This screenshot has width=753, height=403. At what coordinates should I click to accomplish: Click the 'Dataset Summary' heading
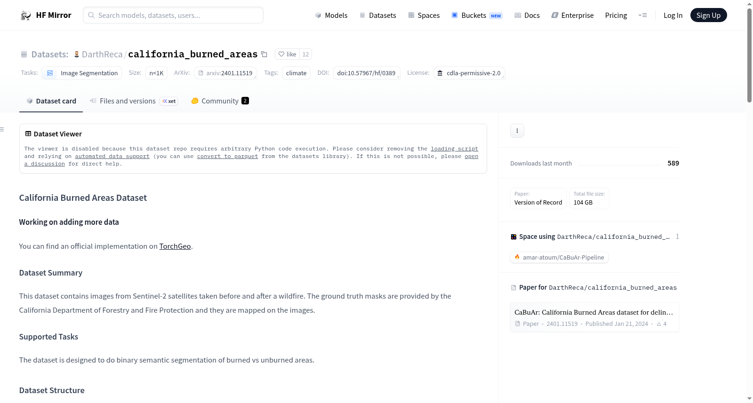point(51,273)
